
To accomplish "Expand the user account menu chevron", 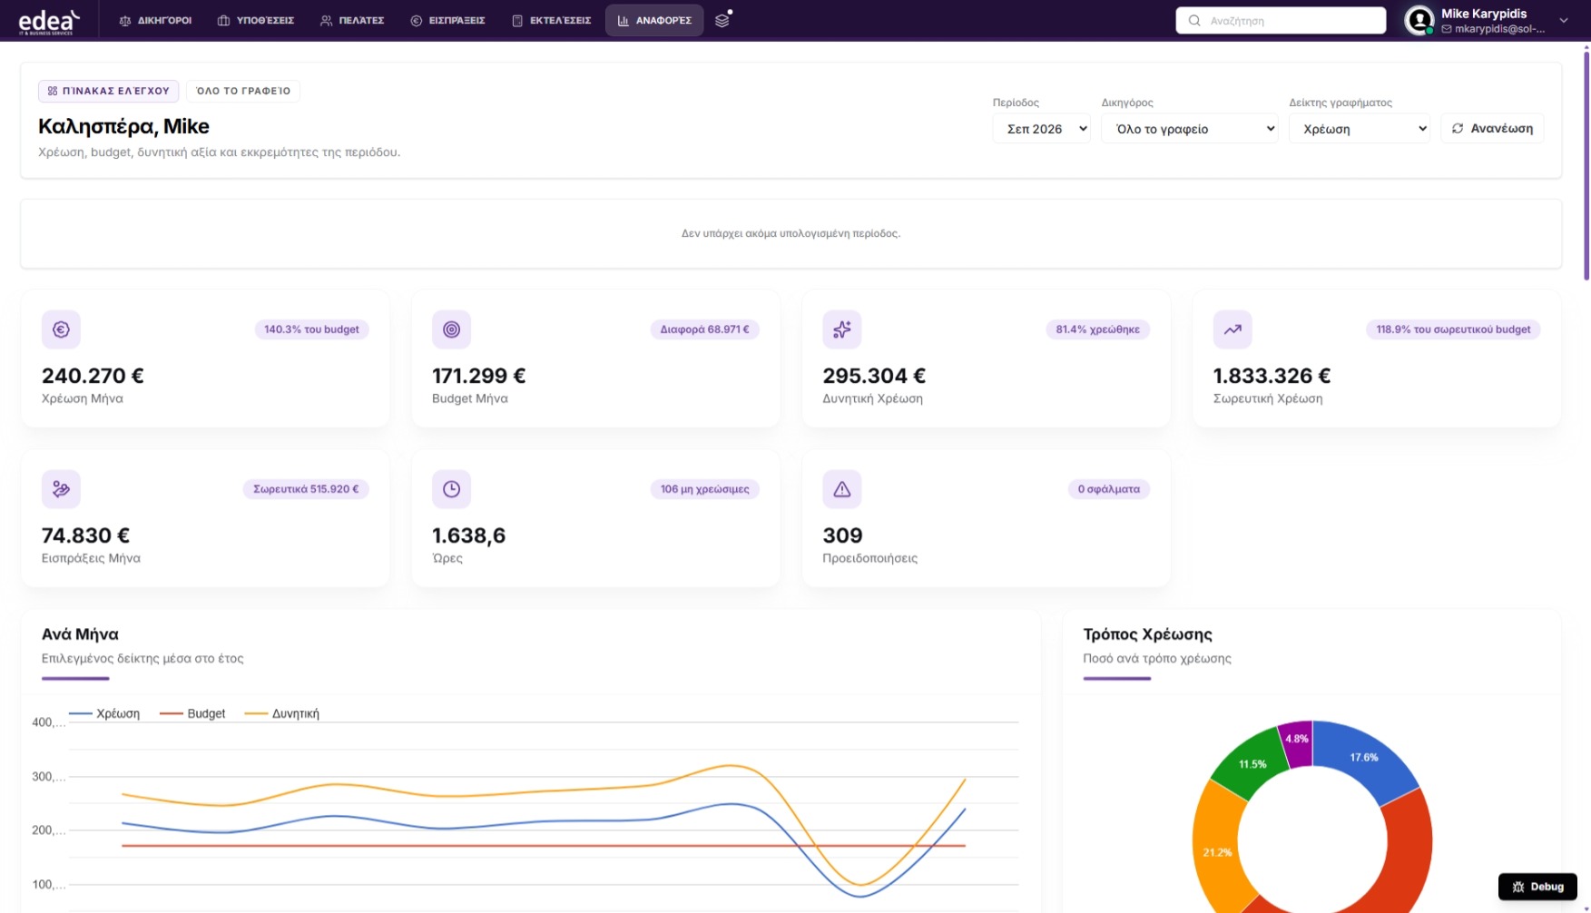I will click(1564, 20).
